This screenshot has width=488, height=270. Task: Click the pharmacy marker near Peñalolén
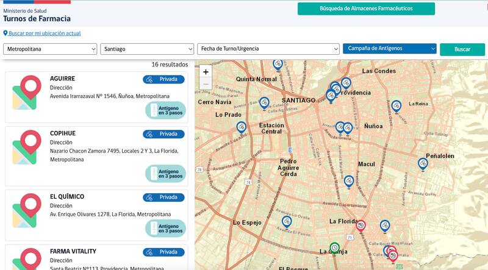pos(423,163)
